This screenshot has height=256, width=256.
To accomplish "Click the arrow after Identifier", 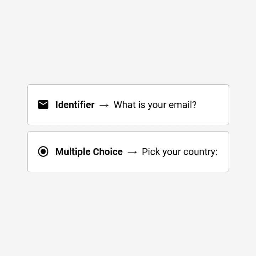I will (x=104, y=105).
